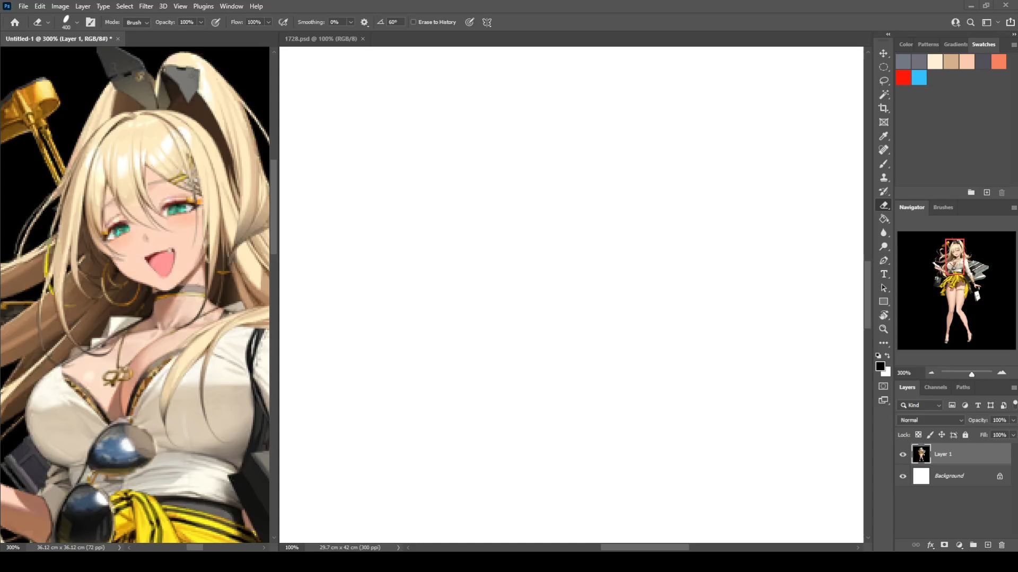Select the Move tool

tap(883, 53)
